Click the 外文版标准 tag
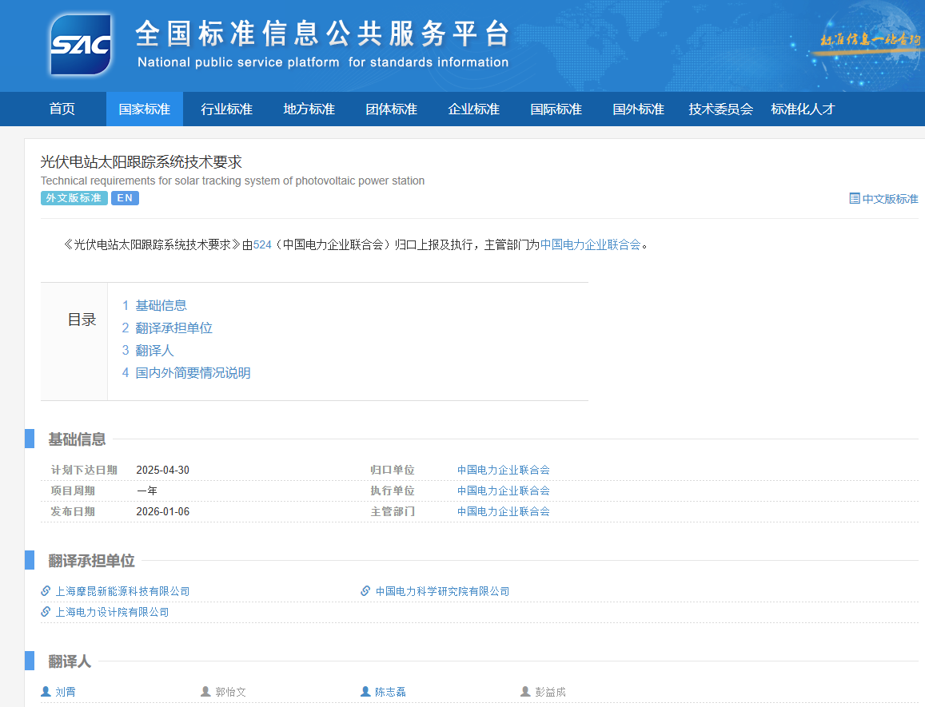 pos(74,198)
